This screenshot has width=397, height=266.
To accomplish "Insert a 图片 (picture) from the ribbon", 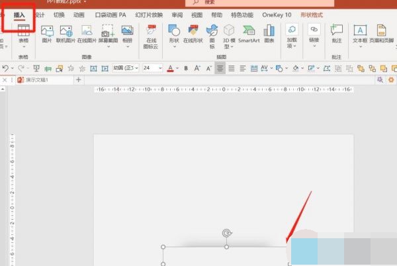I will (47, 34).
